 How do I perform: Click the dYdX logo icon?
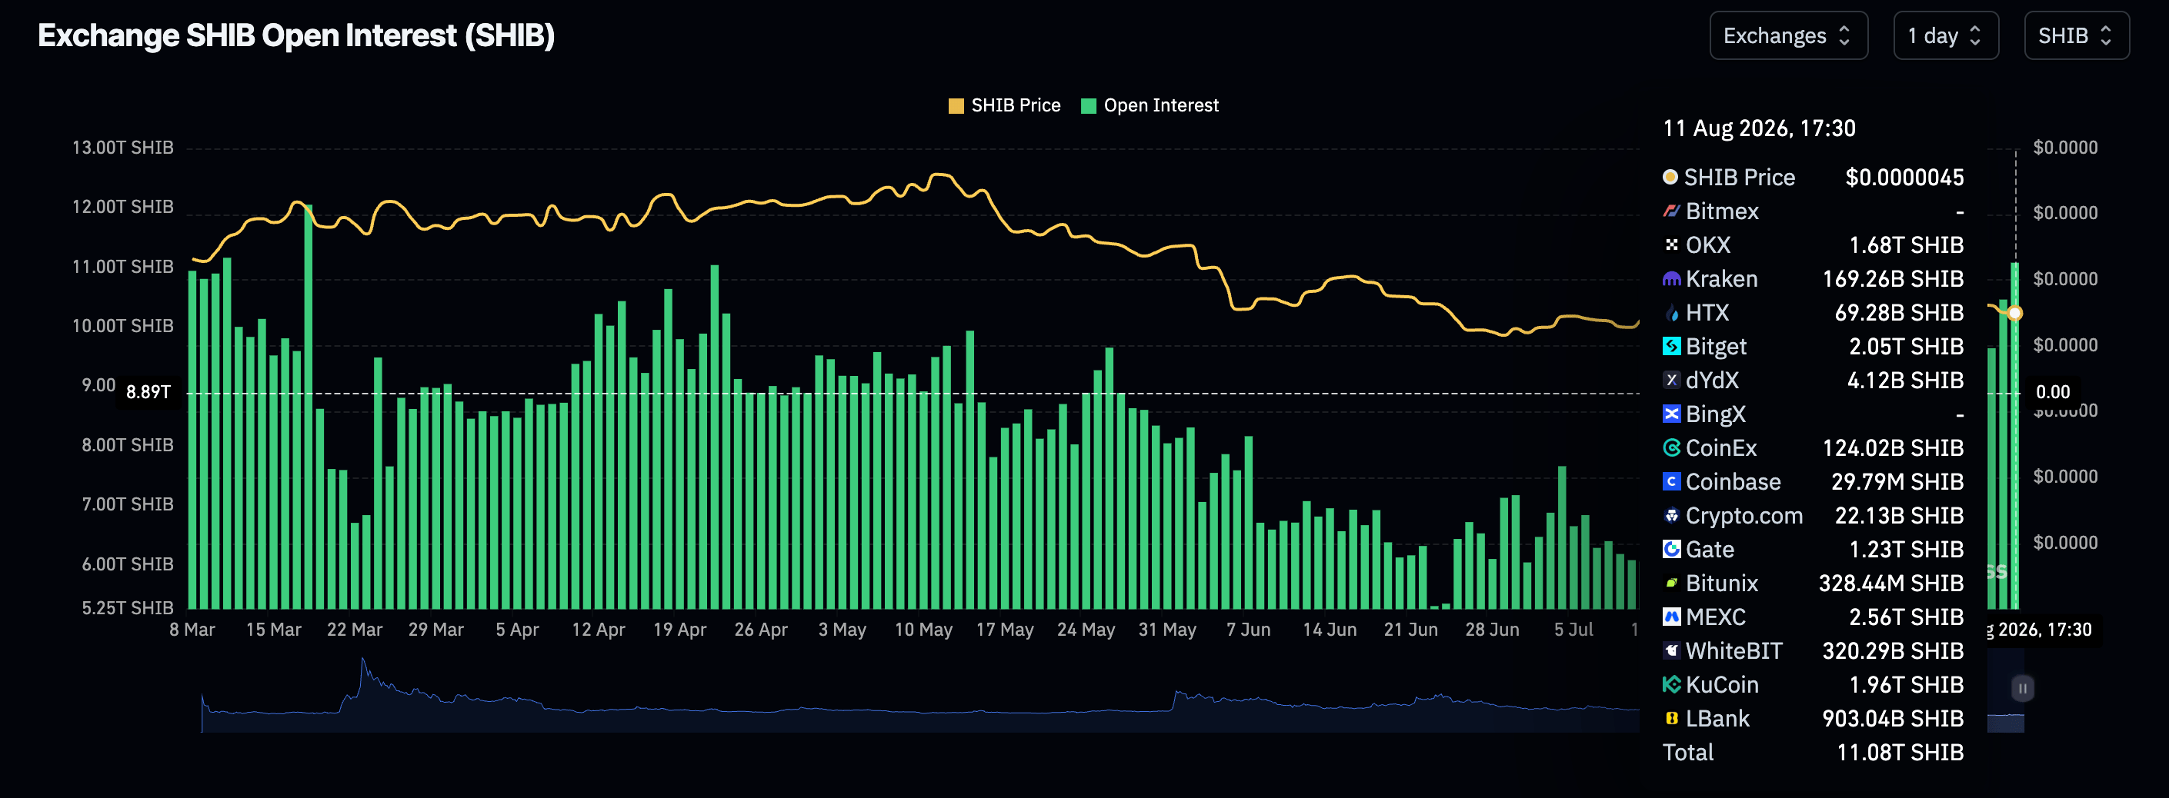pyautogui.click(x=1671, y=380)
